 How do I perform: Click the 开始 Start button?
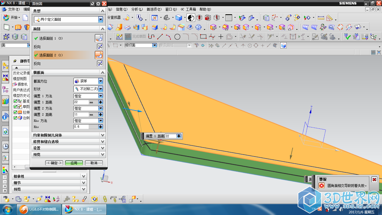(x=11, y=17)
